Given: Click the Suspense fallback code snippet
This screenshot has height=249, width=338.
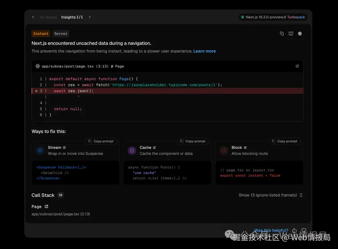Looking at the screenshot, I should 75,173.
